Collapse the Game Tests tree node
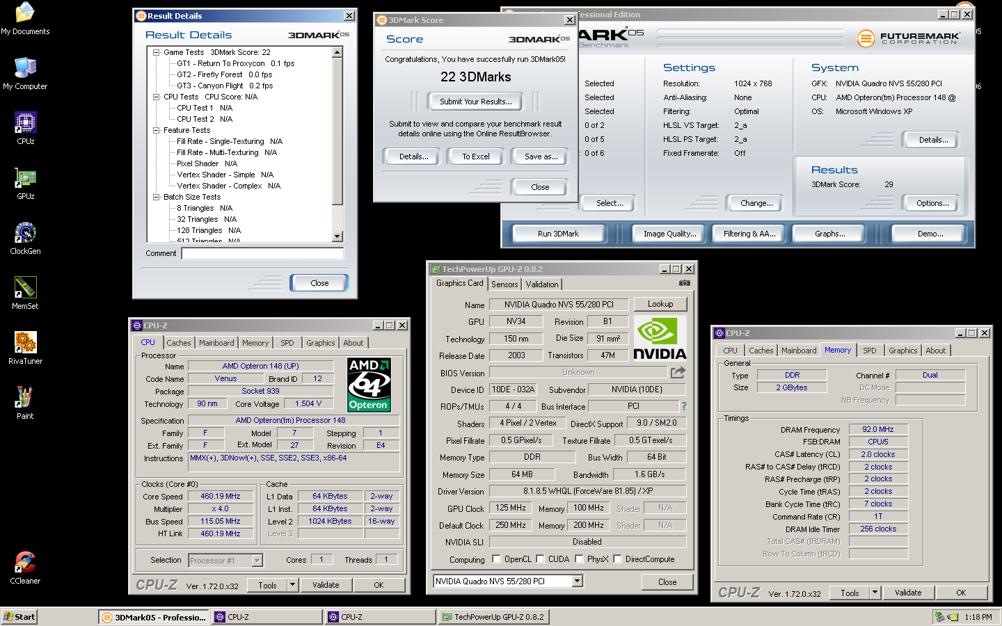 tap(157, 52)
